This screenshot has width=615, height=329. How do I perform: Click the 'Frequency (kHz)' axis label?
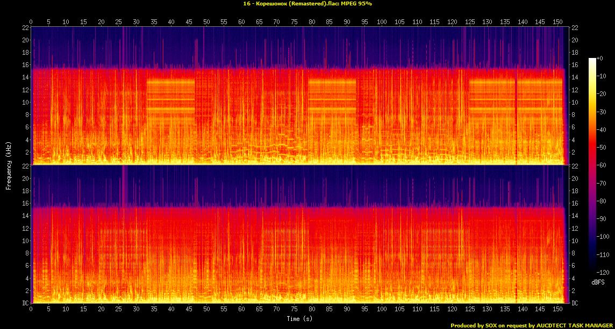coord(9,164)
